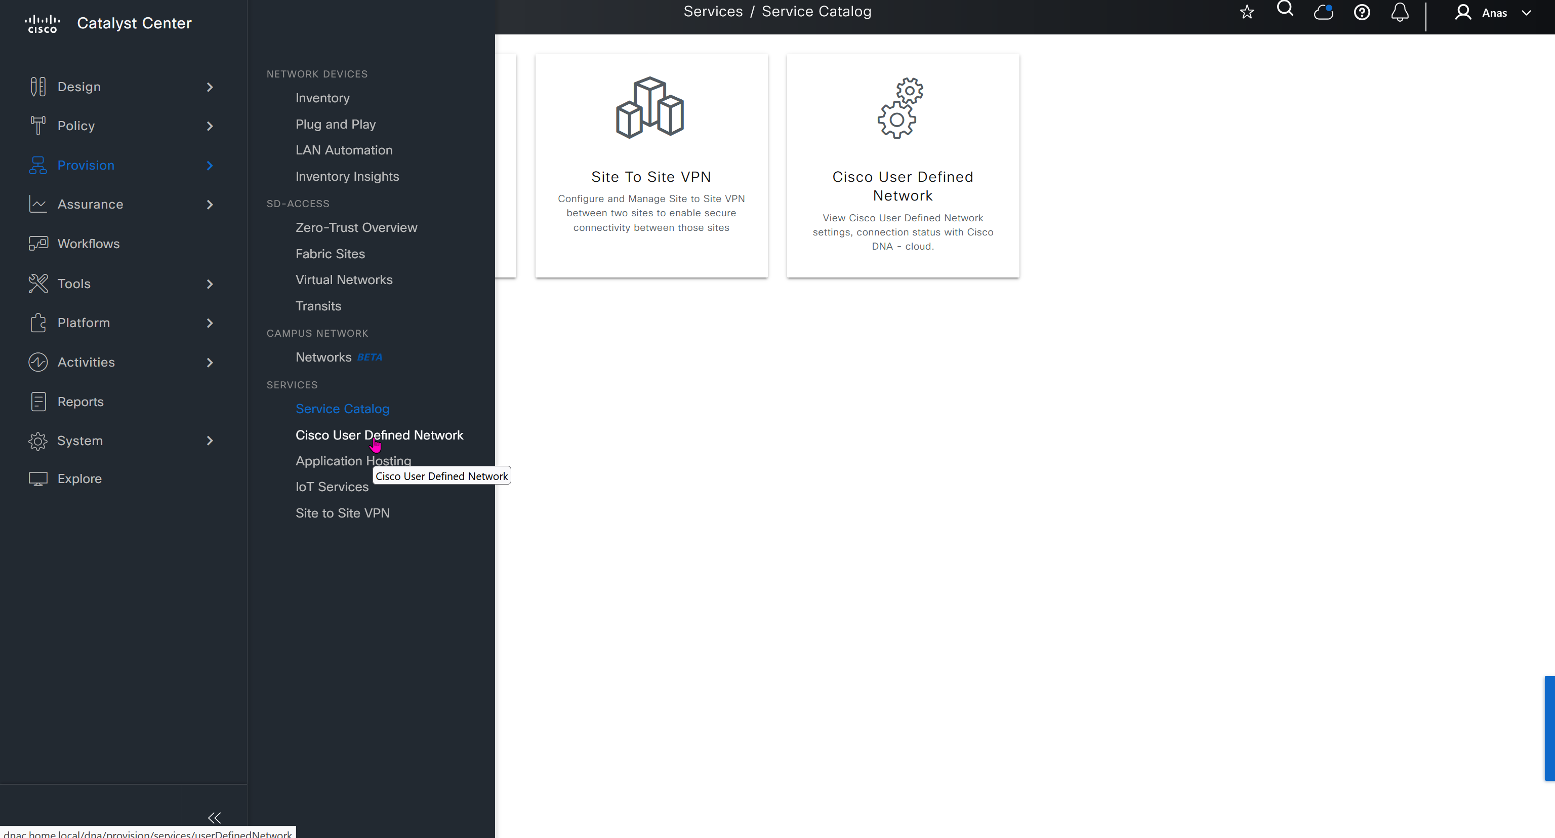Viewport: 1555px width, 838px height.
Task: Click the cloud status icon
Action: (x=1323, y=12)
